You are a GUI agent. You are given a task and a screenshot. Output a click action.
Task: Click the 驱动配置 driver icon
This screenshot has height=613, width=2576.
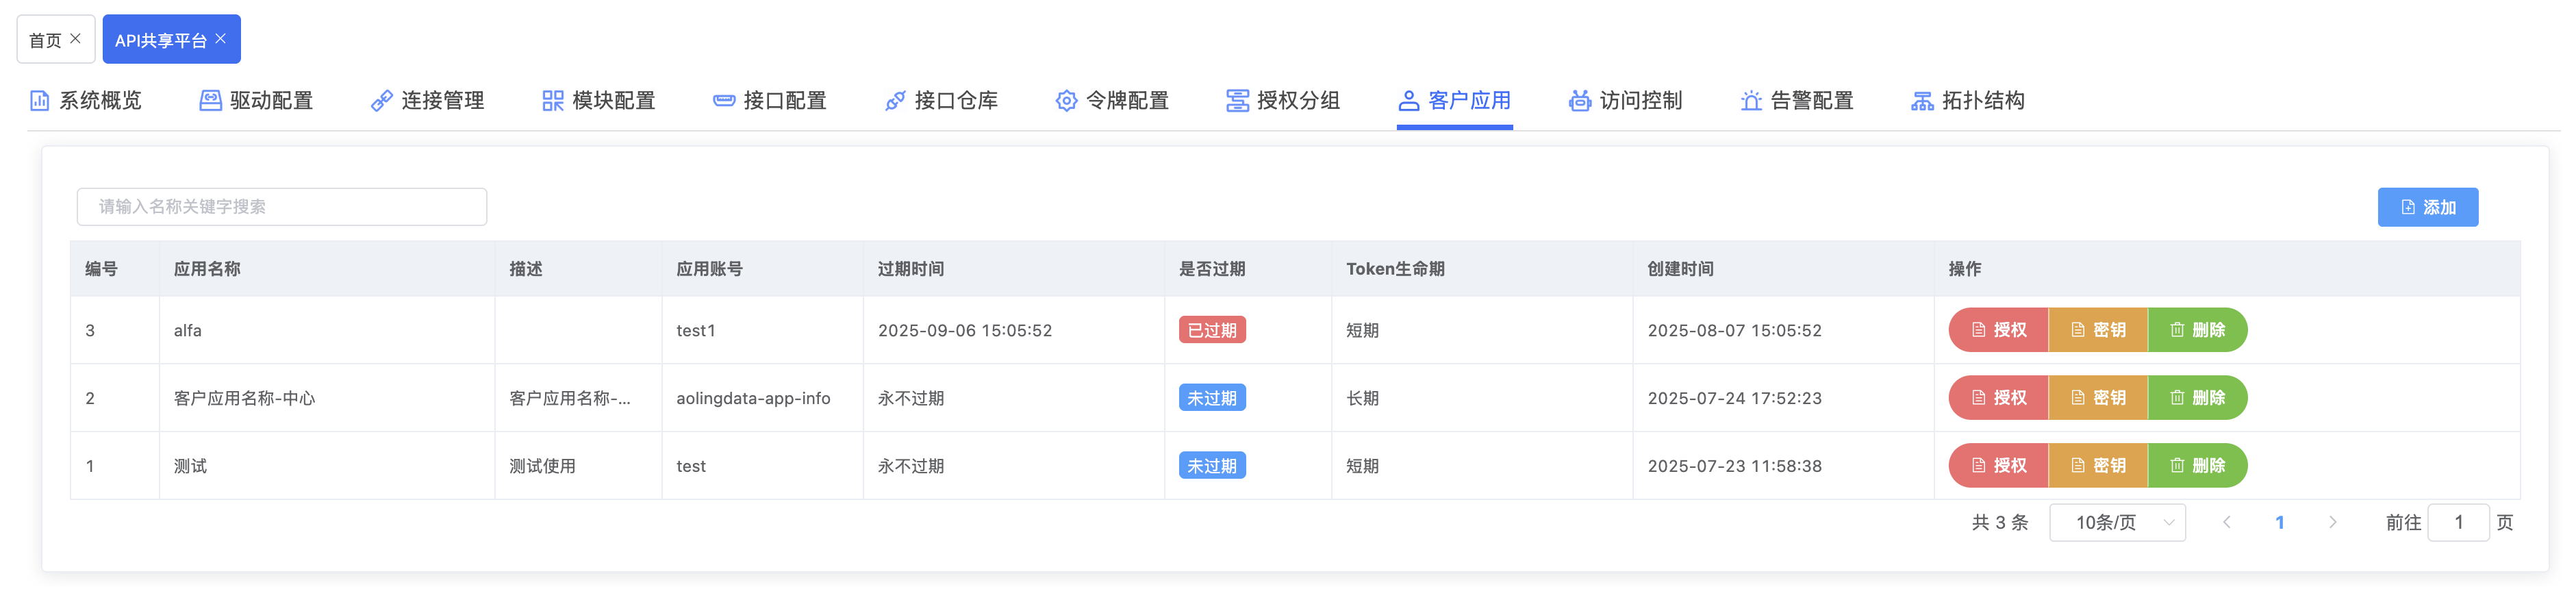point(210,101)
